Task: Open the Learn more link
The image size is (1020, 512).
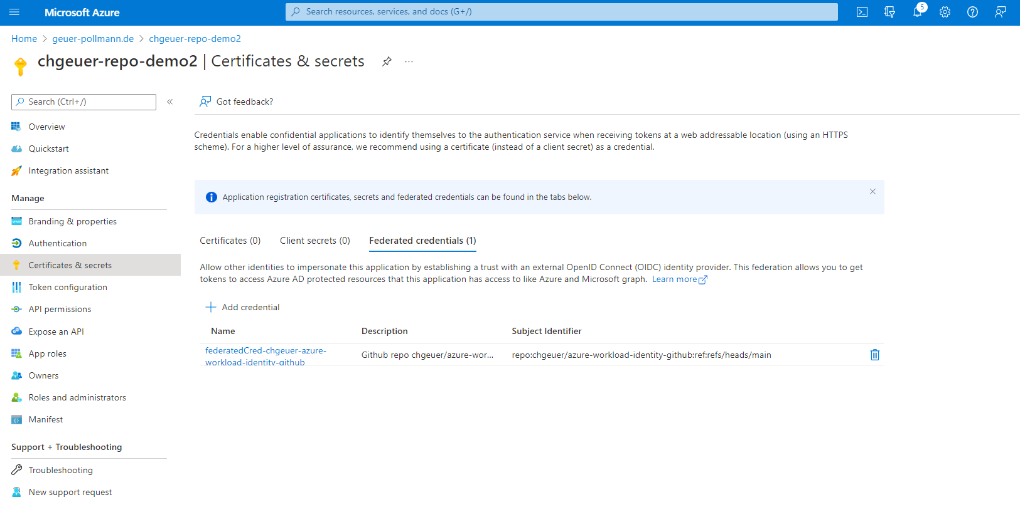Action: click(679, 280)
